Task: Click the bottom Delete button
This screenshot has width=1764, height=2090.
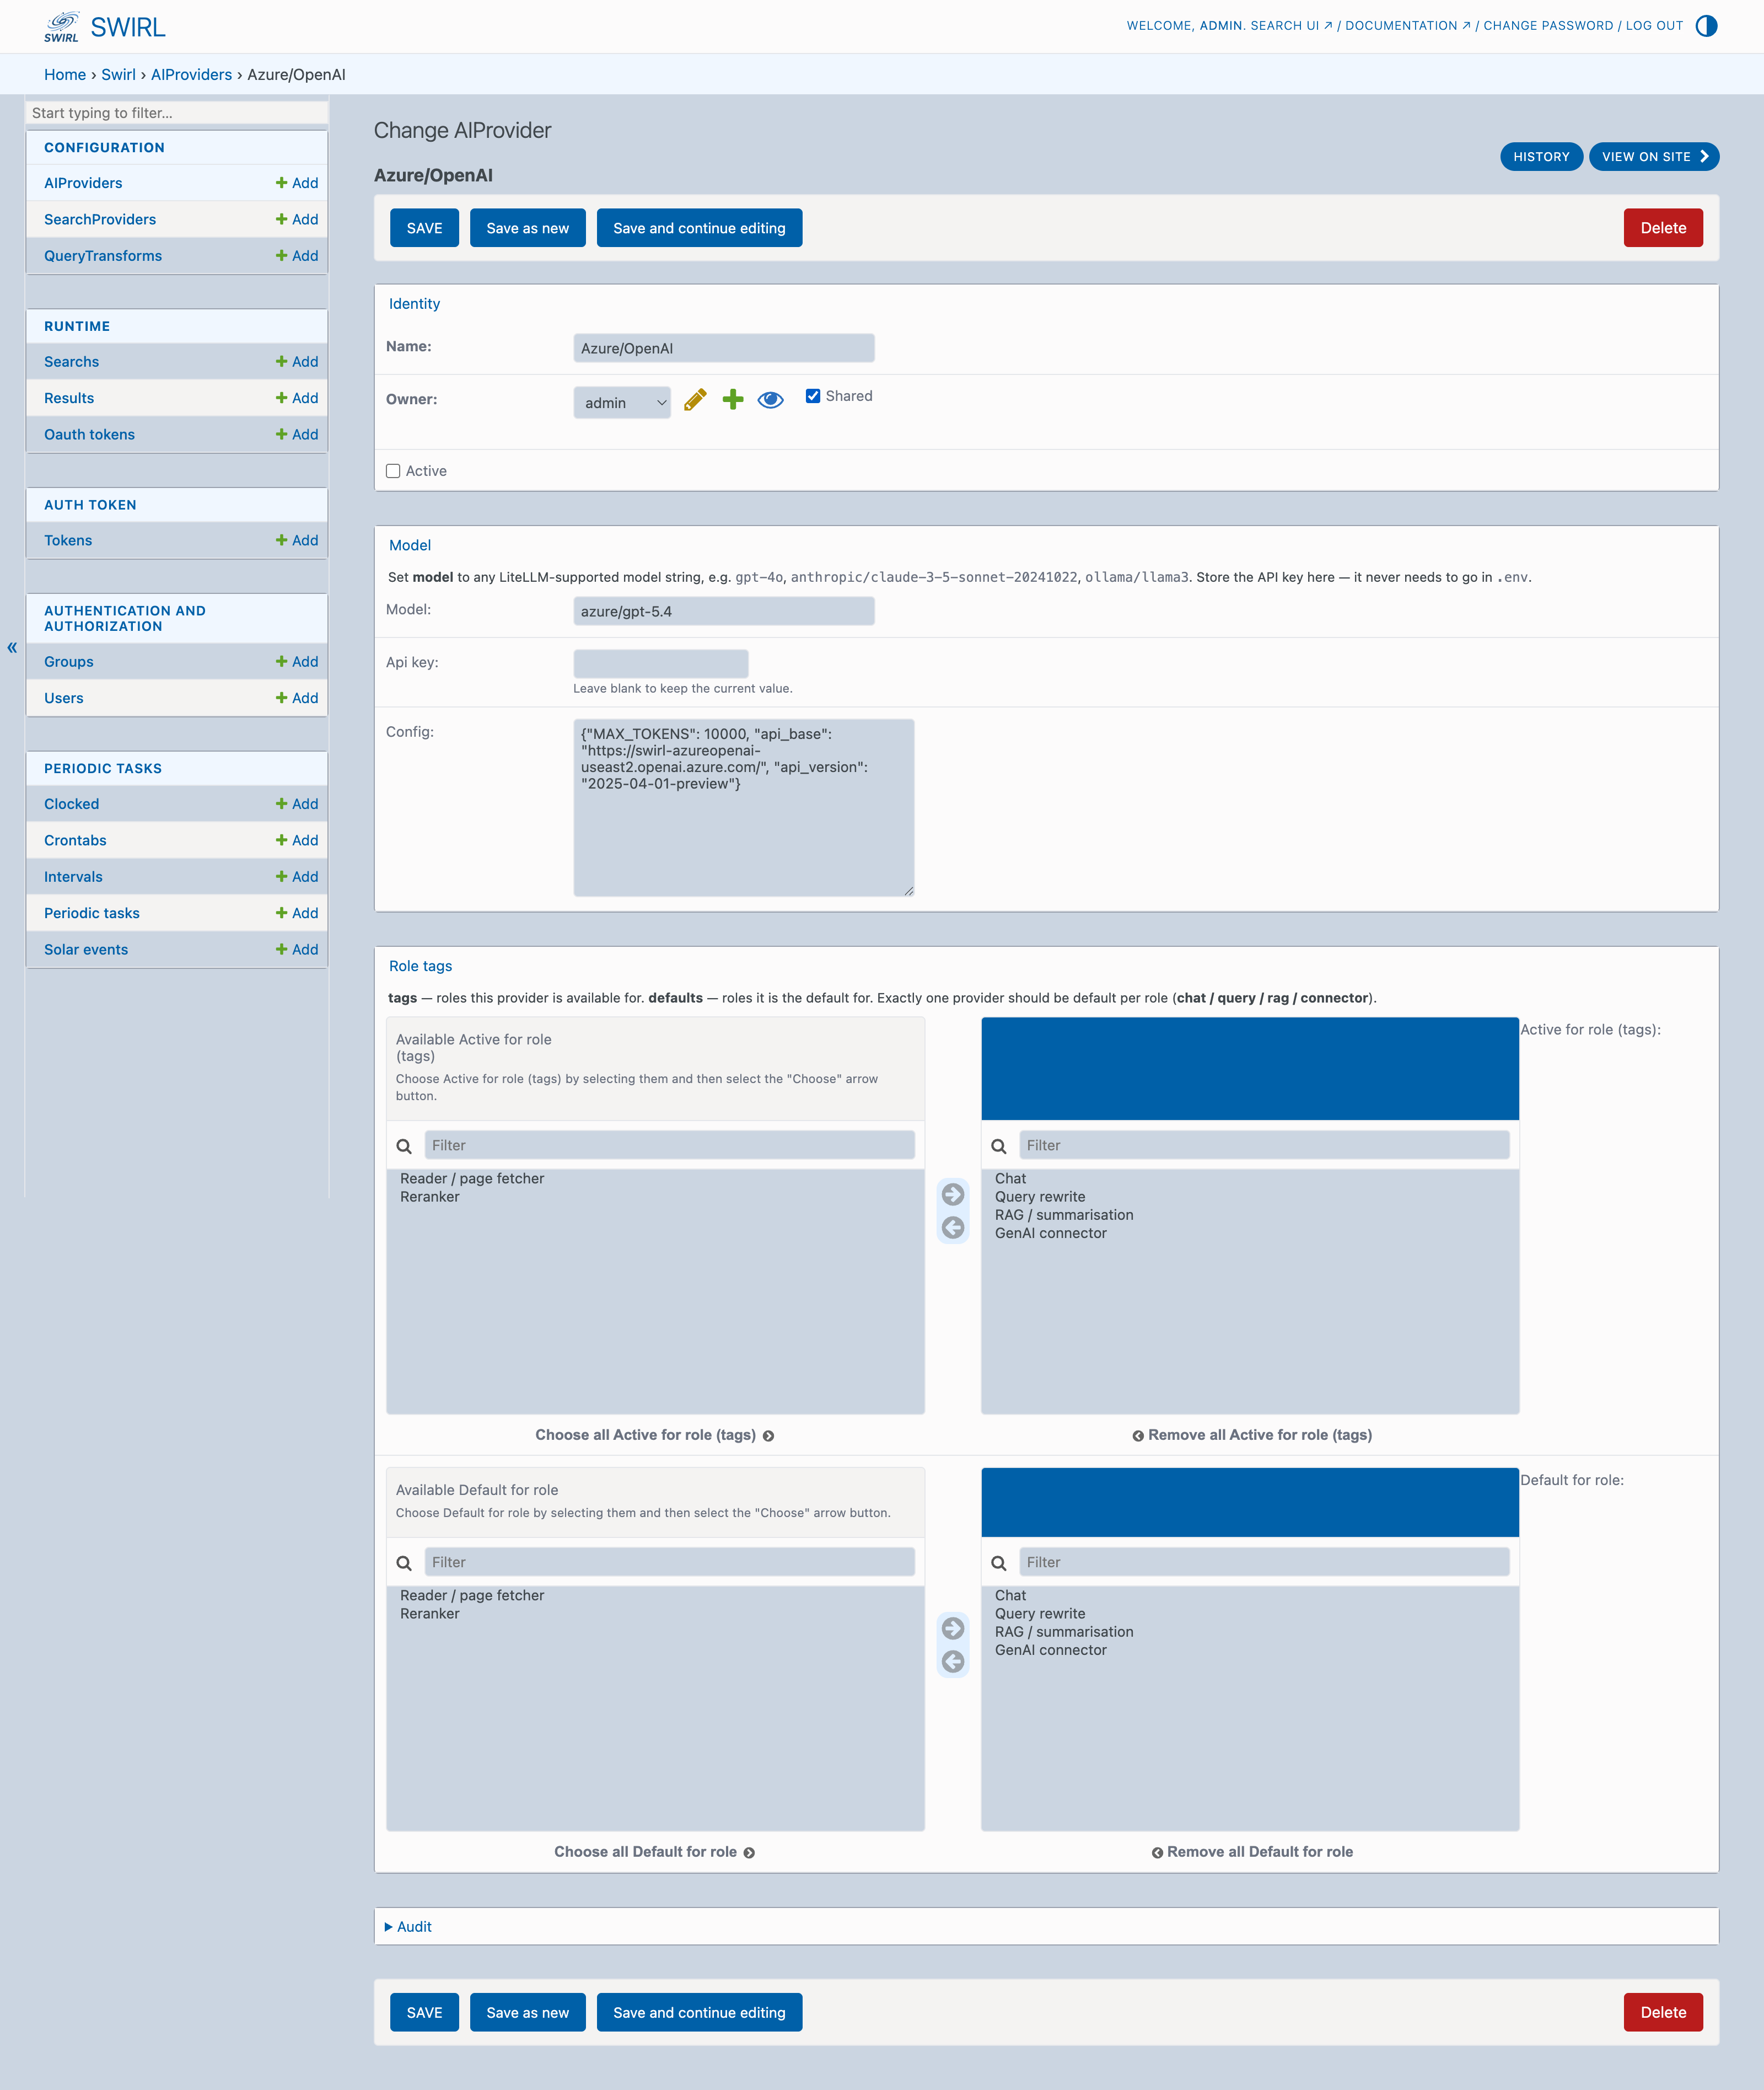Action: coord(1663,2012)
